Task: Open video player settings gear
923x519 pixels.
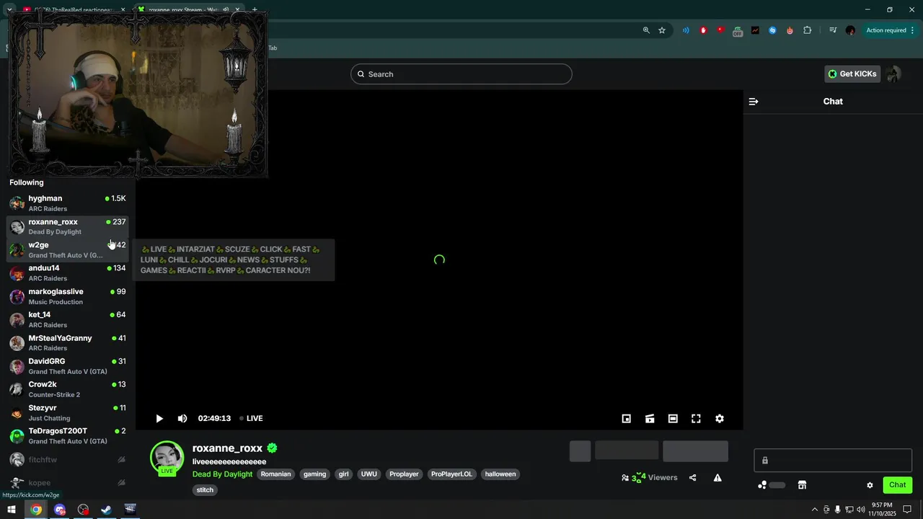Action: click(719, 418)
